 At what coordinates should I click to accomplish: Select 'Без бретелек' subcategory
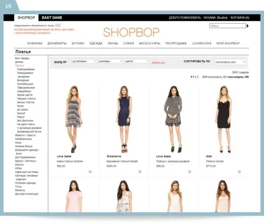(25, 121)
